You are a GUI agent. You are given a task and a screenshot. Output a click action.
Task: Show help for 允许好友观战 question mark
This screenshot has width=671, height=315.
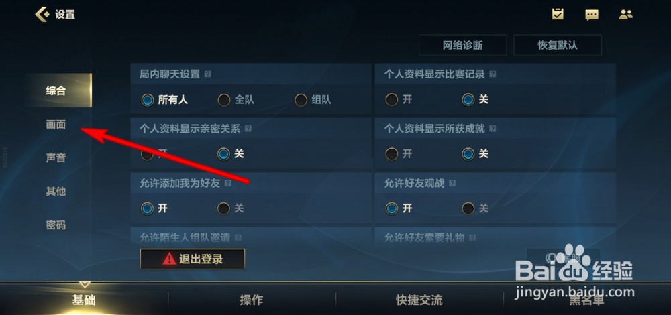pos(452,184)
